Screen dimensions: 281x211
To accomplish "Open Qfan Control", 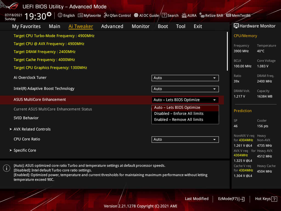I will tap(117, 15).
